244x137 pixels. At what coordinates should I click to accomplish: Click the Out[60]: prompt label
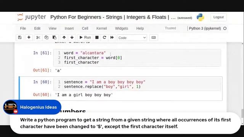42,95
